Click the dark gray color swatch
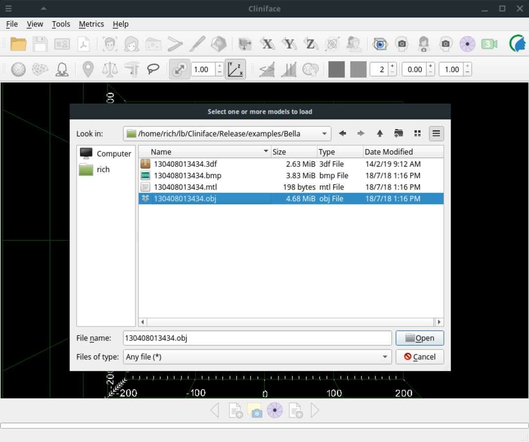Screen dimensions: 529x442 tap(336, 69)
